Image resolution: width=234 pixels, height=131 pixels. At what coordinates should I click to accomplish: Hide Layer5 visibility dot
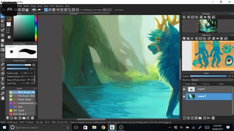click(x=184, y=89)
